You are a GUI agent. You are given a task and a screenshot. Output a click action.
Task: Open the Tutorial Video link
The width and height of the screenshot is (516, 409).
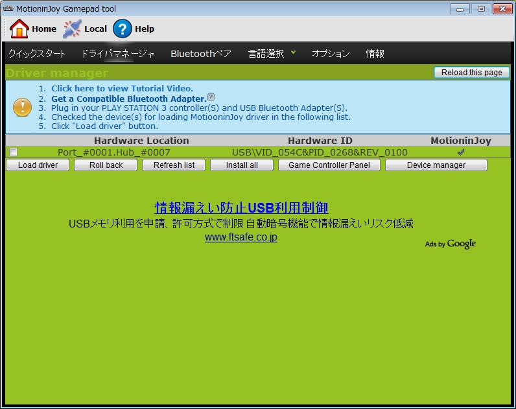tap(122, 88)
